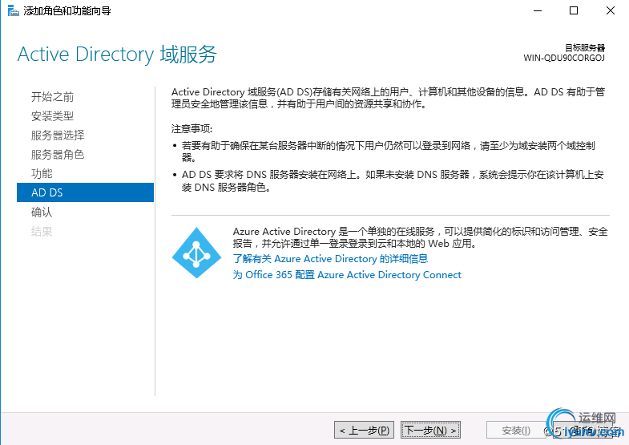The image size is (629, 445).
Task: Click 下一步(N) to continue
Action: tap(430, 431)
